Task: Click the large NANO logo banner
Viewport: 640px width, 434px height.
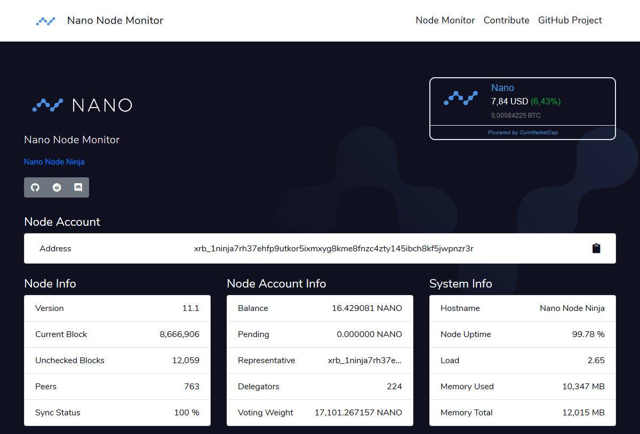Action: [x=82, y=105]
